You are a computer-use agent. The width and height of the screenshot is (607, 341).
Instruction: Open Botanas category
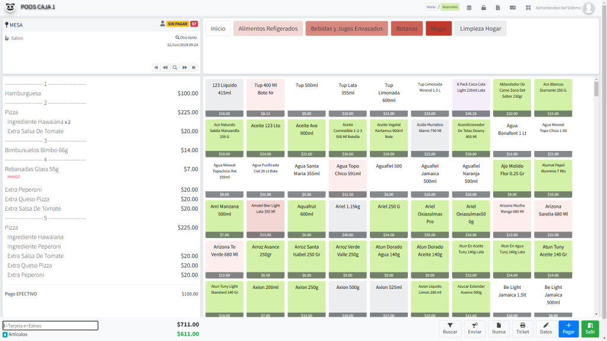(x=407, y=28)
